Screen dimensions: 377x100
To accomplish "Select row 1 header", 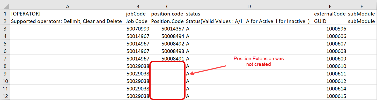I will click(x=5, y=14).
